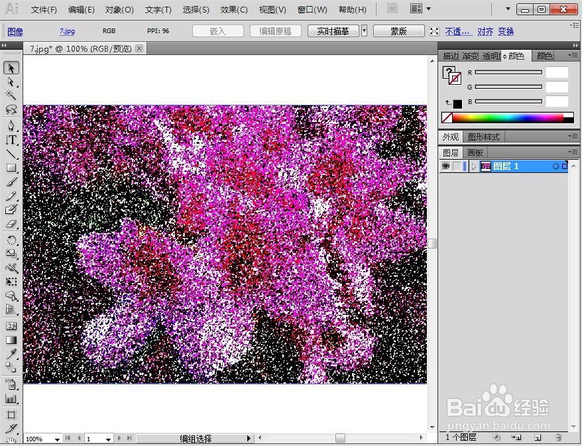Select the Eyedropper tool
Viewport: 582px width, 446px height.
11,354
